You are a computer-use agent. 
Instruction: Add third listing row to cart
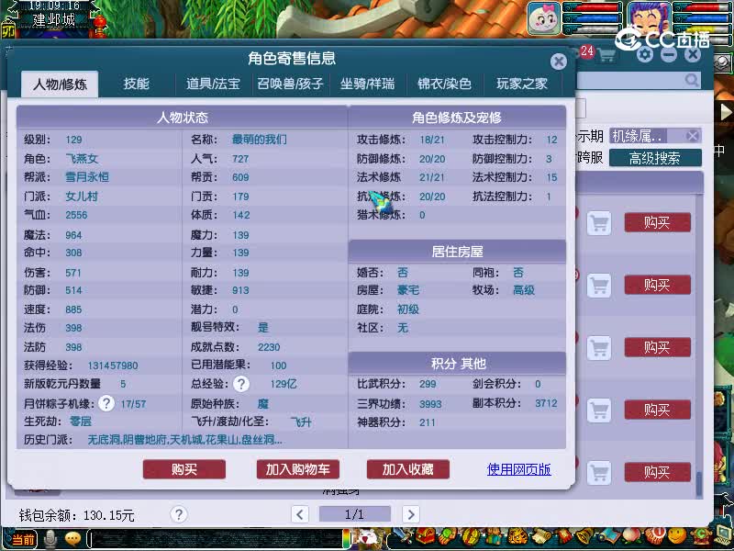[x=599, y=348]
